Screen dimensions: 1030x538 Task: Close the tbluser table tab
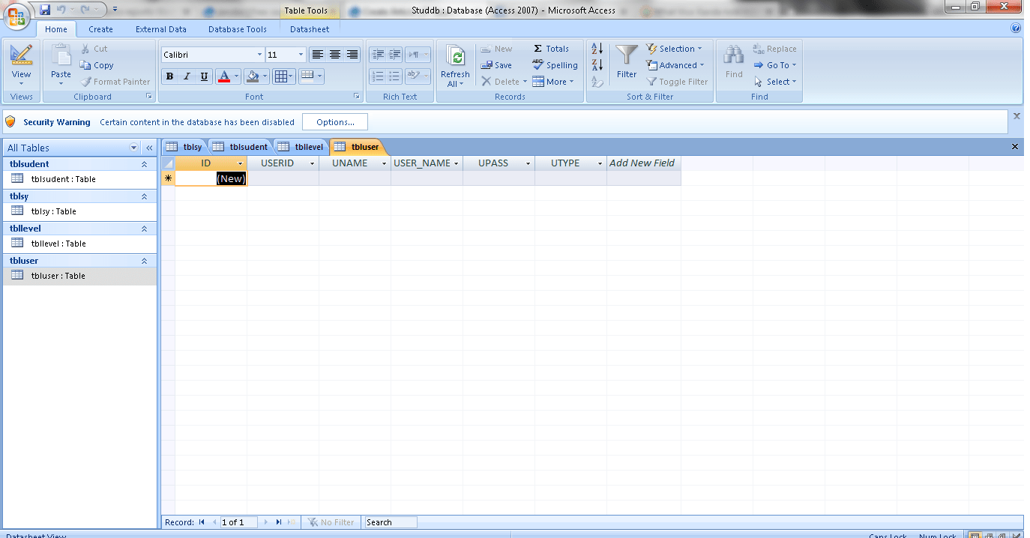1015,147
